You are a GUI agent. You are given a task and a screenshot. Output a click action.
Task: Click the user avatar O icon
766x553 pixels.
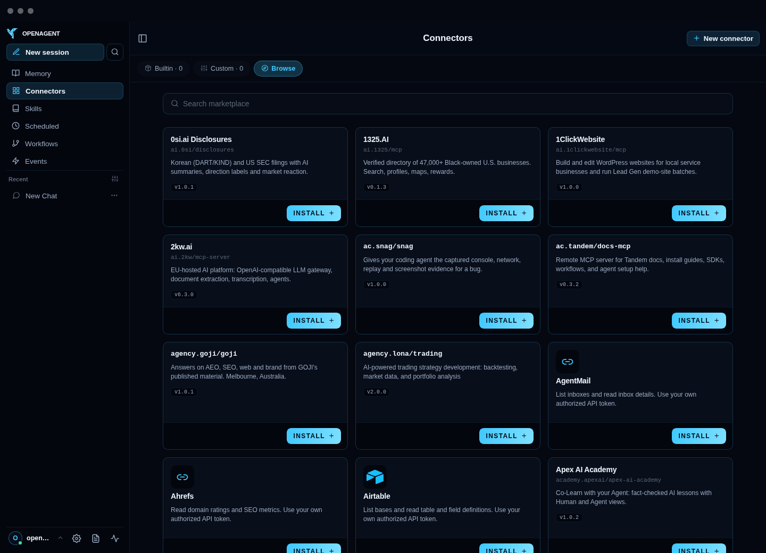(15, 538)
